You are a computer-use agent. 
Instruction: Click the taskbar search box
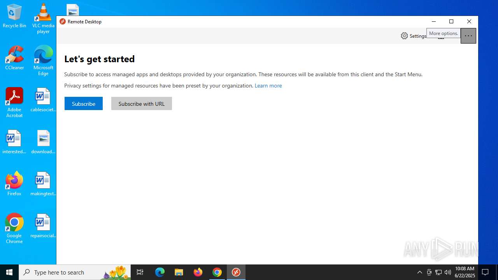(x=75, y=272)
